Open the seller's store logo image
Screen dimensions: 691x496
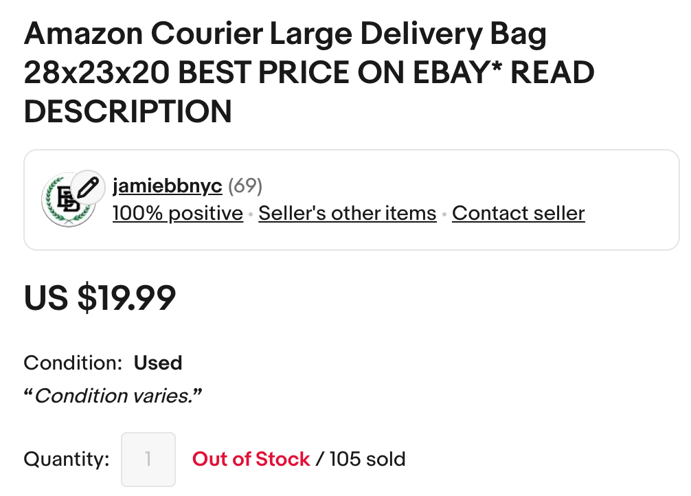[69, 199]
